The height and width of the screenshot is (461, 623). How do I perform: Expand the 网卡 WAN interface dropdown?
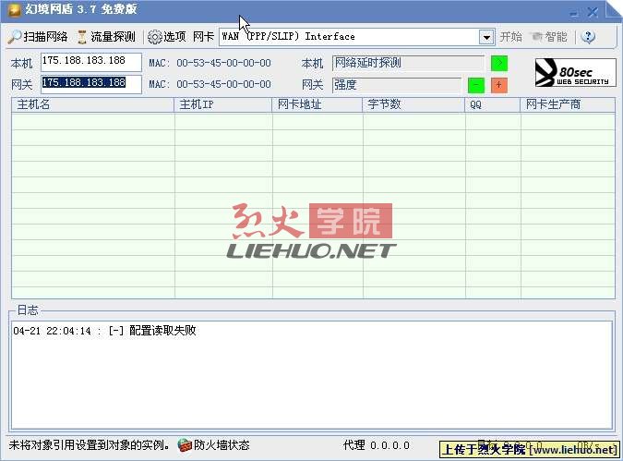coord(486,37)
